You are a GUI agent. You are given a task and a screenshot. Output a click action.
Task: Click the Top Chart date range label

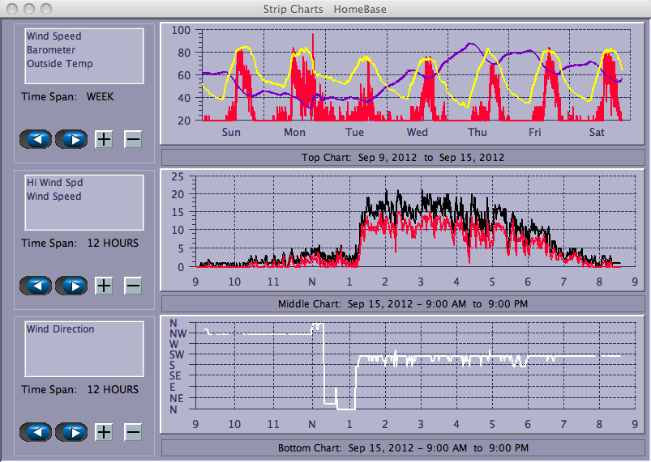coord(402,157)
